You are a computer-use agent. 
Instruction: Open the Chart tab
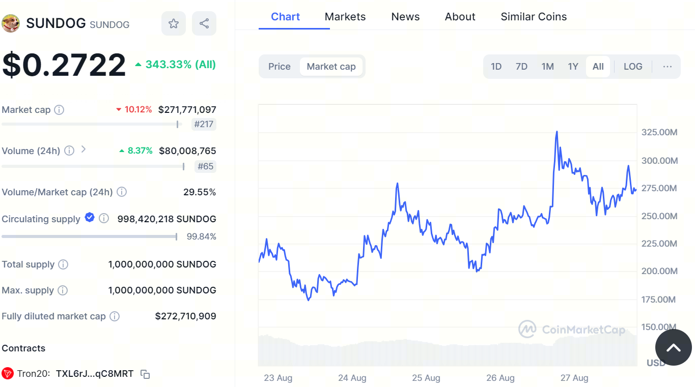pos(286,17)
